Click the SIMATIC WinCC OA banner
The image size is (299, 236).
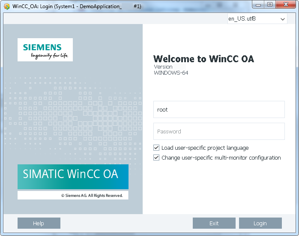tap(73, 176)
